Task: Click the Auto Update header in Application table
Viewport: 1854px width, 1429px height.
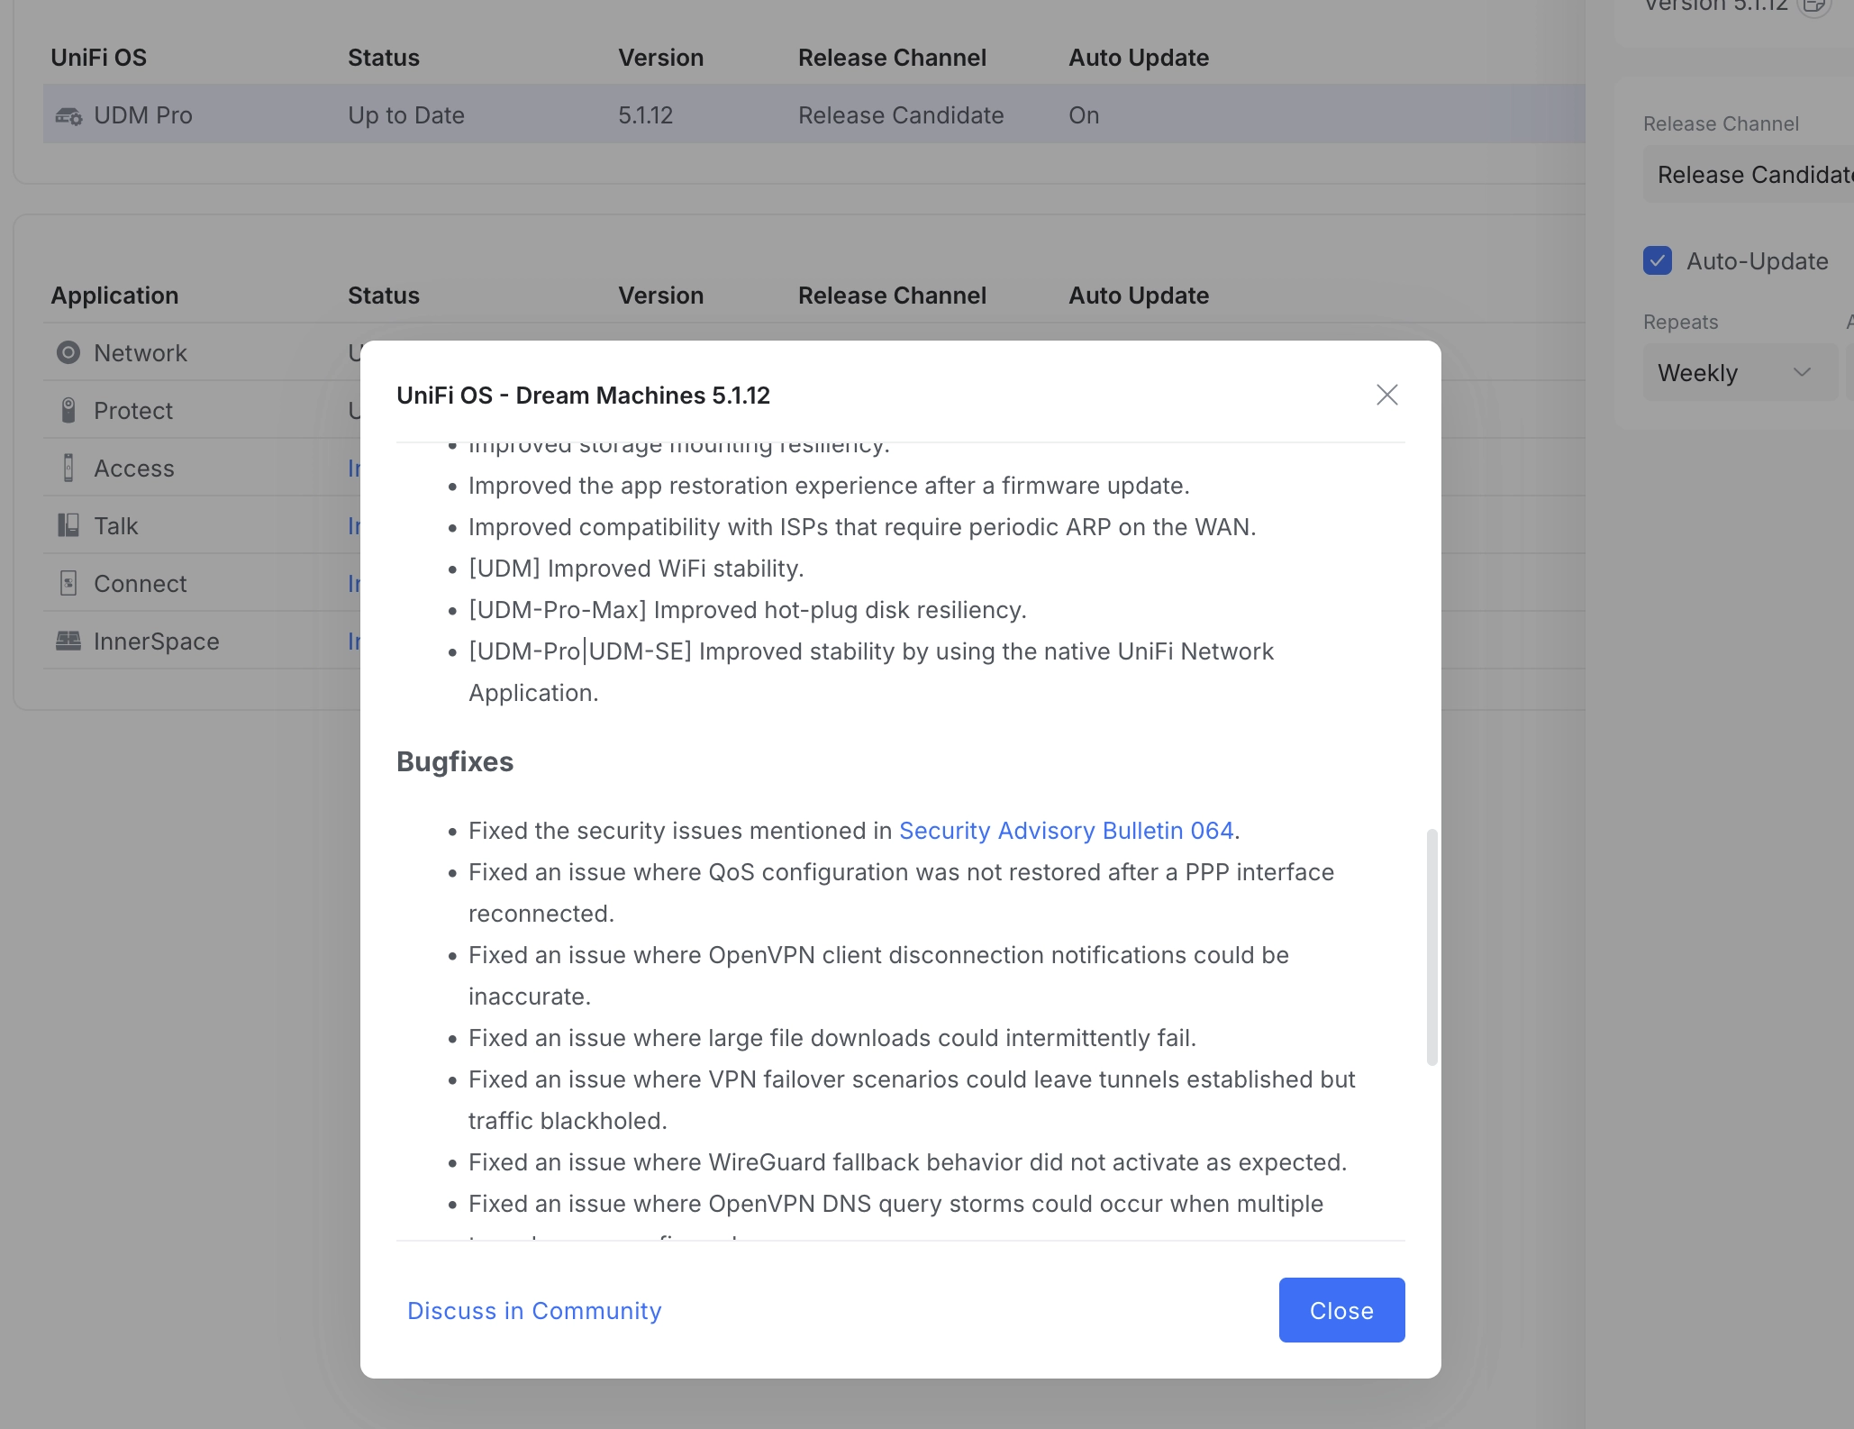Action: (x=1139, y=296)
